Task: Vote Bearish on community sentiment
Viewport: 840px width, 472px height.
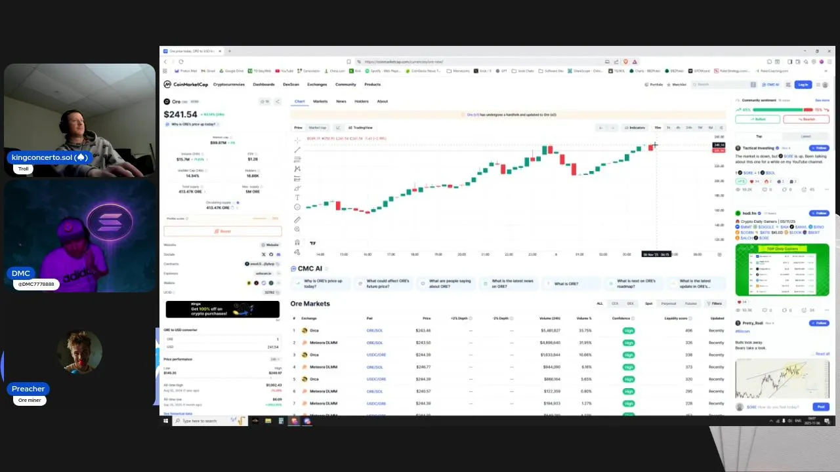Action: [x=807, y=119]
